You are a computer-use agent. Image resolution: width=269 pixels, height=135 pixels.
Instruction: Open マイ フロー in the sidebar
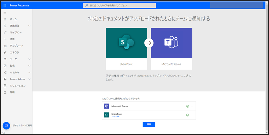tap(16, 33)
